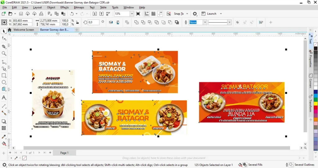The image size is (318, 168).
Task: Click the X position field
Action: pos(22,21)
